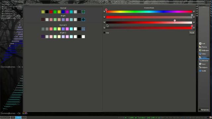The height and width of the screenshot is (119, 212).
Task: Select the dark teal last swatch in Bright row
Action: coord(83,20)
